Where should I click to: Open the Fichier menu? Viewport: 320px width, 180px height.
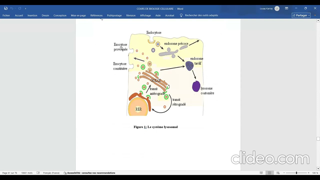pos(6,15)
